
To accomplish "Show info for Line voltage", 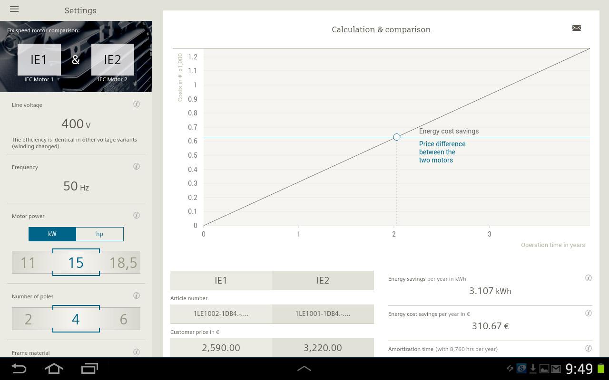I will (137, 104).
